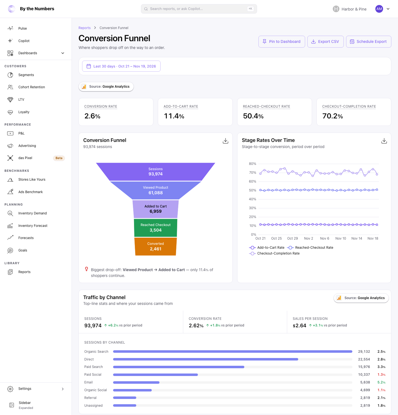The width and height of the screenshot is (398, 415).
Task: Click the Paid Search sessions bar
Action: point(179,367)
